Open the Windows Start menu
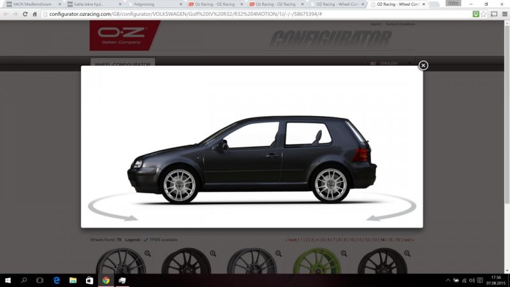The width and height of the screenshot is (510, 287). click(x=9, y=280)
